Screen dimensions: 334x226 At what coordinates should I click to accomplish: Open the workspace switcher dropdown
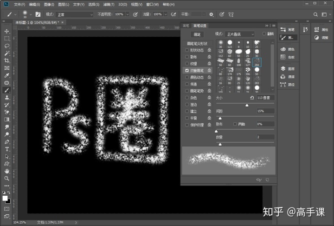tap(326, 14)
